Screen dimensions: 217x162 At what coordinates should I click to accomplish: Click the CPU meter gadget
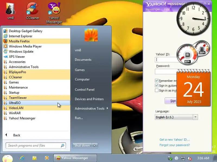187,55
